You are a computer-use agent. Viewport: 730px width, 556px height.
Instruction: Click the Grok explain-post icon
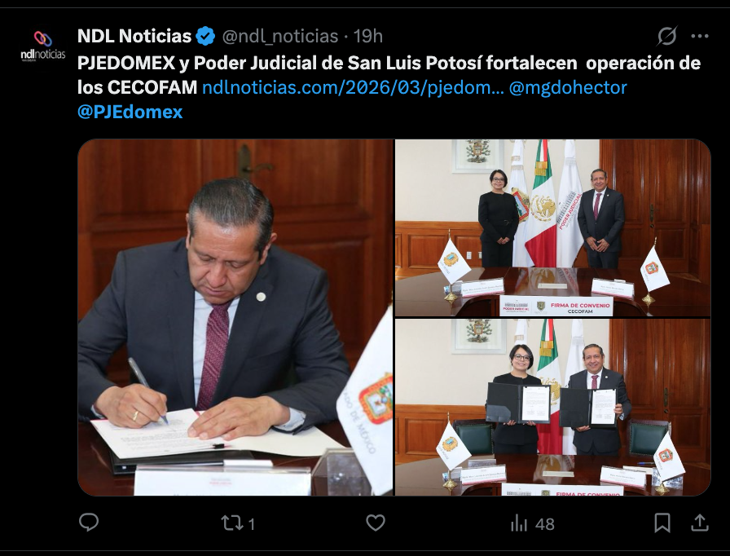(666, 36)
